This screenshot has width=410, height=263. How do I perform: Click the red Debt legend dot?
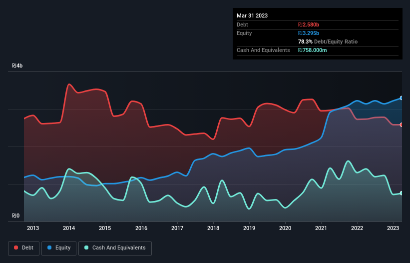pos(16,247)
